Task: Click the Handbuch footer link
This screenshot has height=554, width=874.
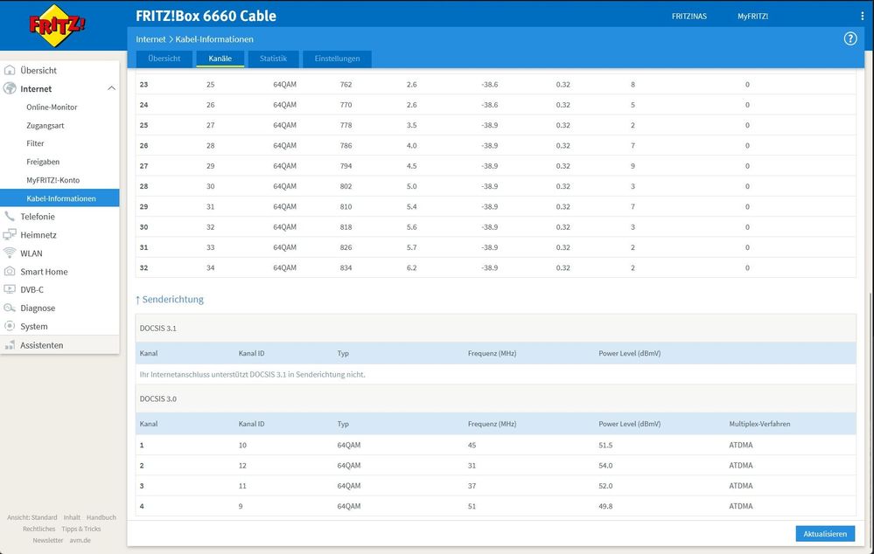Action: (x=101, y=517)
